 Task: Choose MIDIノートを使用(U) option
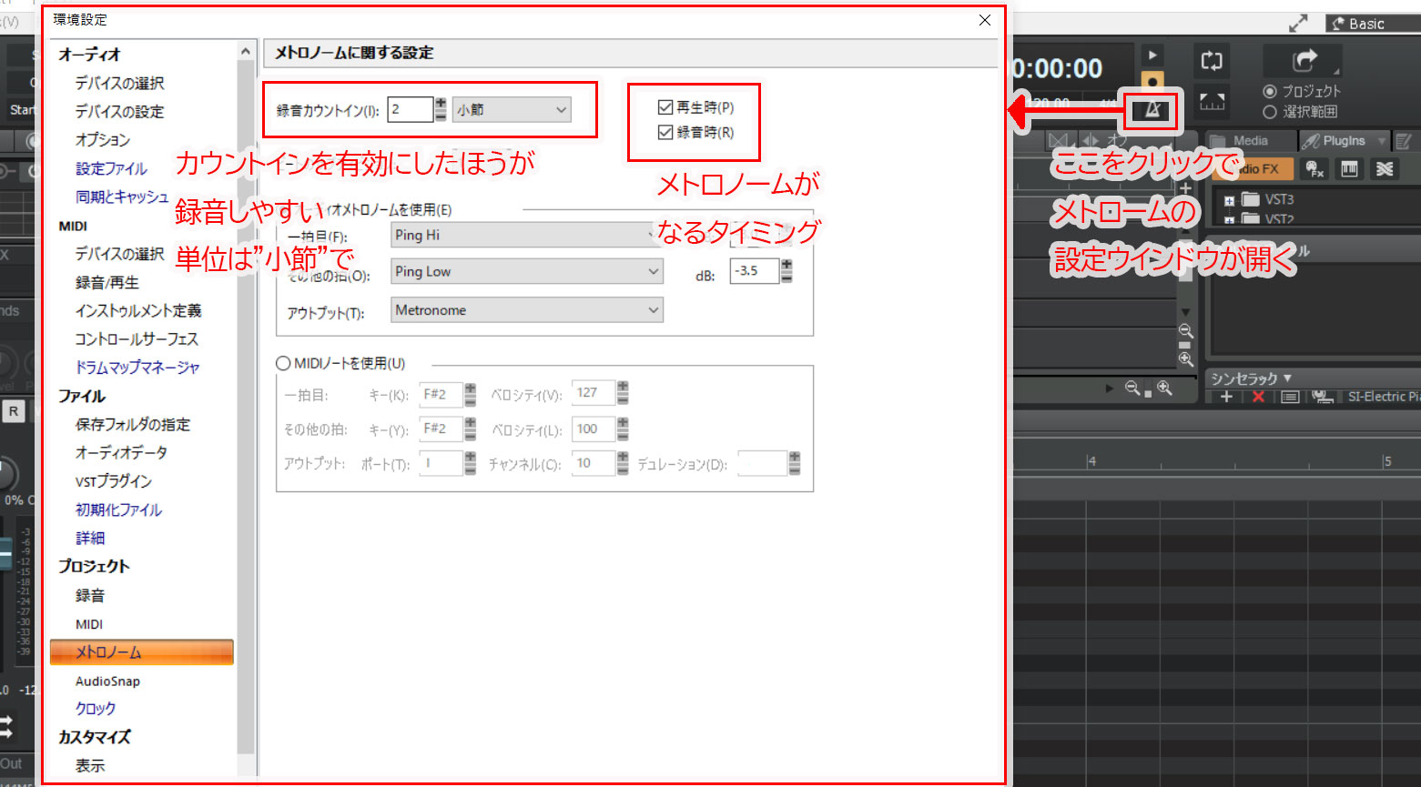tap(283, 362)
